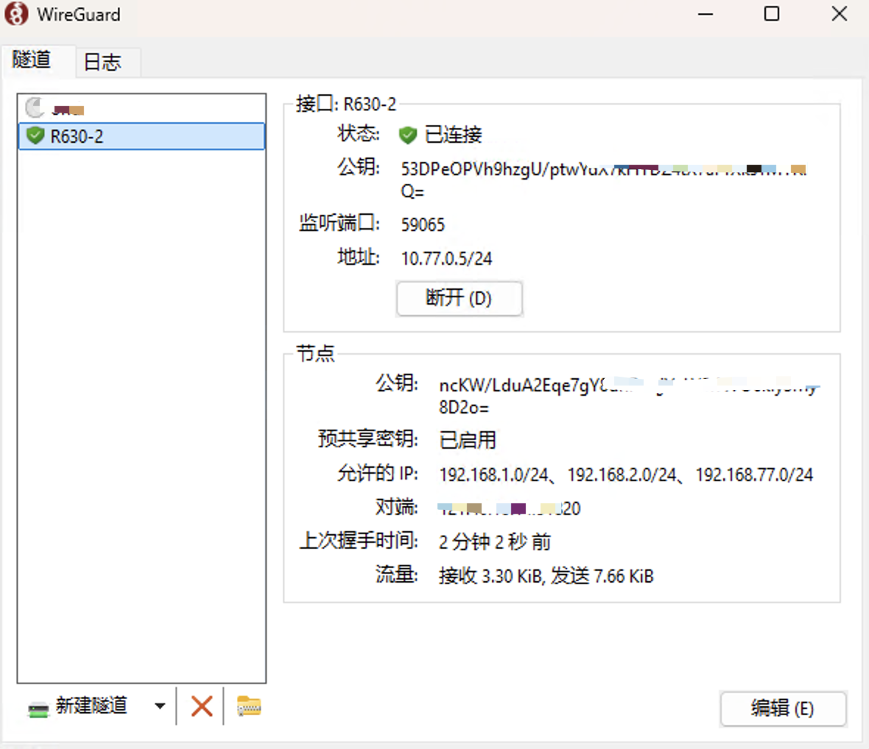Click the 监听端口 label
Screen dimensions: 869x749
click(339, 223)
